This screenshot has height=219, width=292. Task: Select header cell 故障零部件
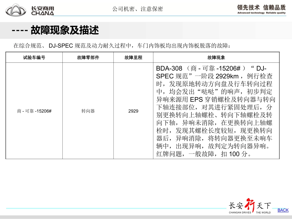pyautogui.click(x=88, y=57)
